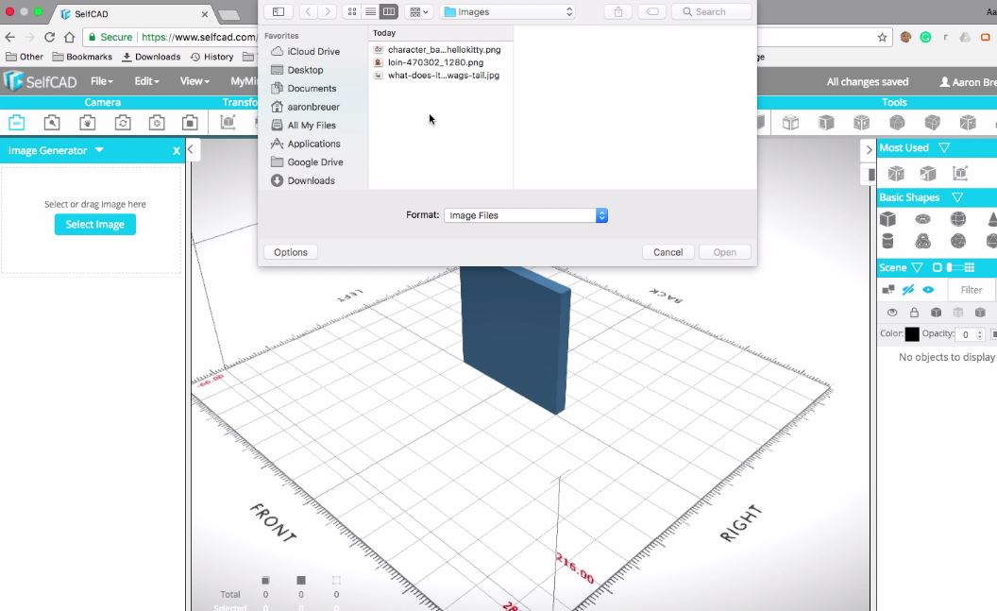Image resolution: width=997 pixels, height=611 pixels.
Task: Add a sphere from Basic Shapes
Action: point(958,219)
